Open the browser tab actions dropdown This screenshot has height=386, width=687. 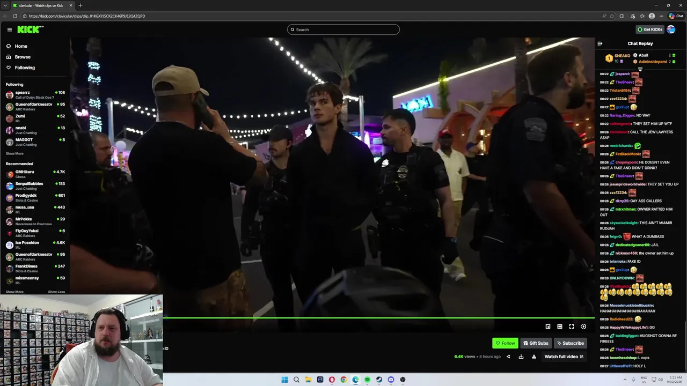point(5,5)
